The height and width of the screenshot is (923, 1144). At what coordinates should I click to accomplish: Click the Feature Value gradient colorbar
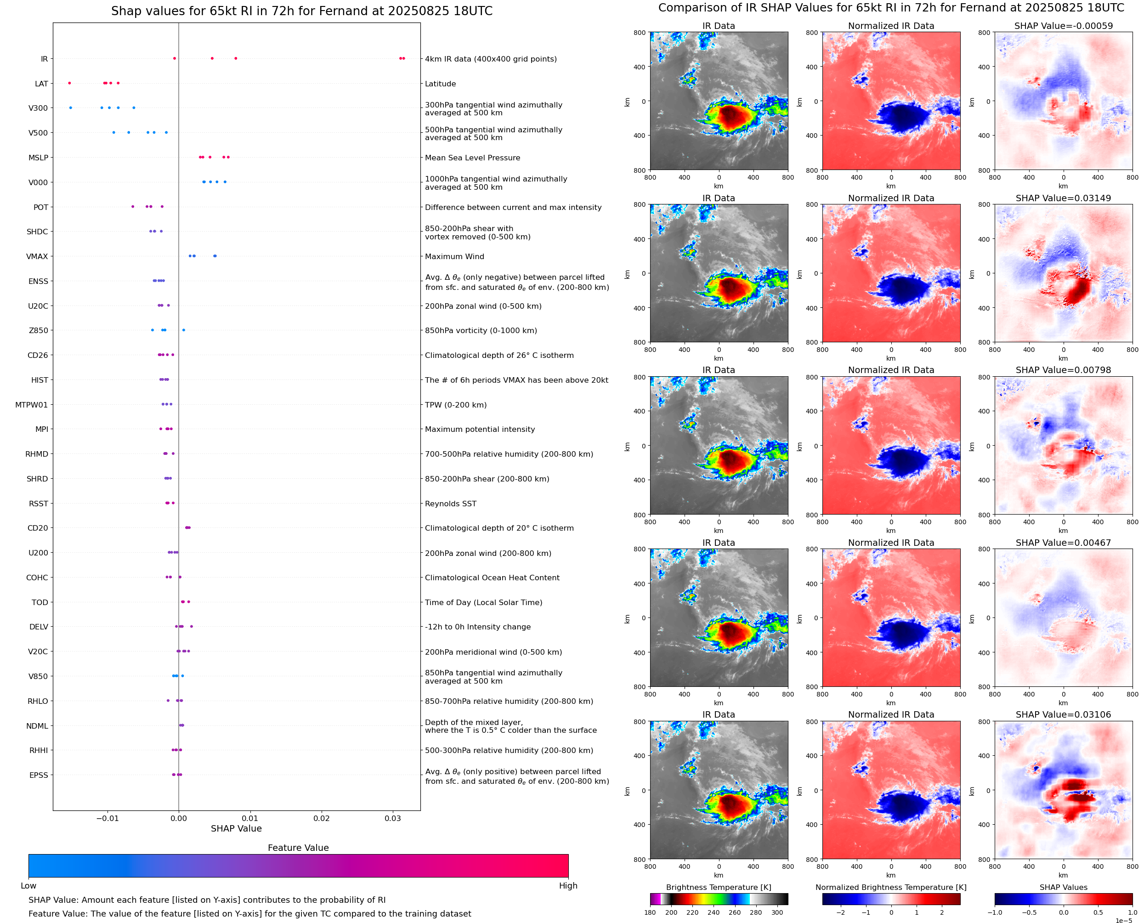click(298, 866)
